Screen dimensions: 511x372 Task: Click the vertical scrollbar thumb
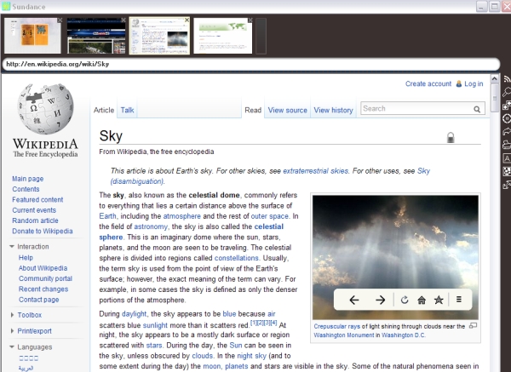(494, 98)
